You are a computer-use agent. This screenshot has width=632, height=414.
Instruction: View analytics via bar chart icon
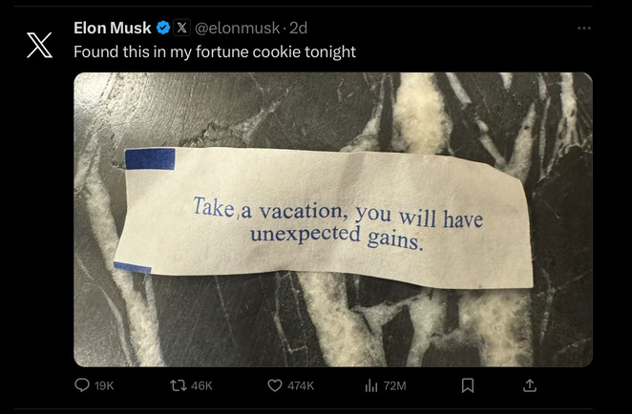(x=371, y=385)
